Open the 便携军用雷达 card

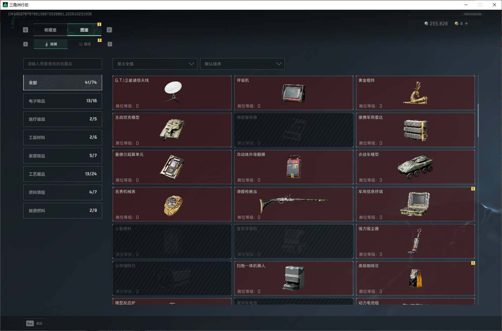tap(416, 130)
